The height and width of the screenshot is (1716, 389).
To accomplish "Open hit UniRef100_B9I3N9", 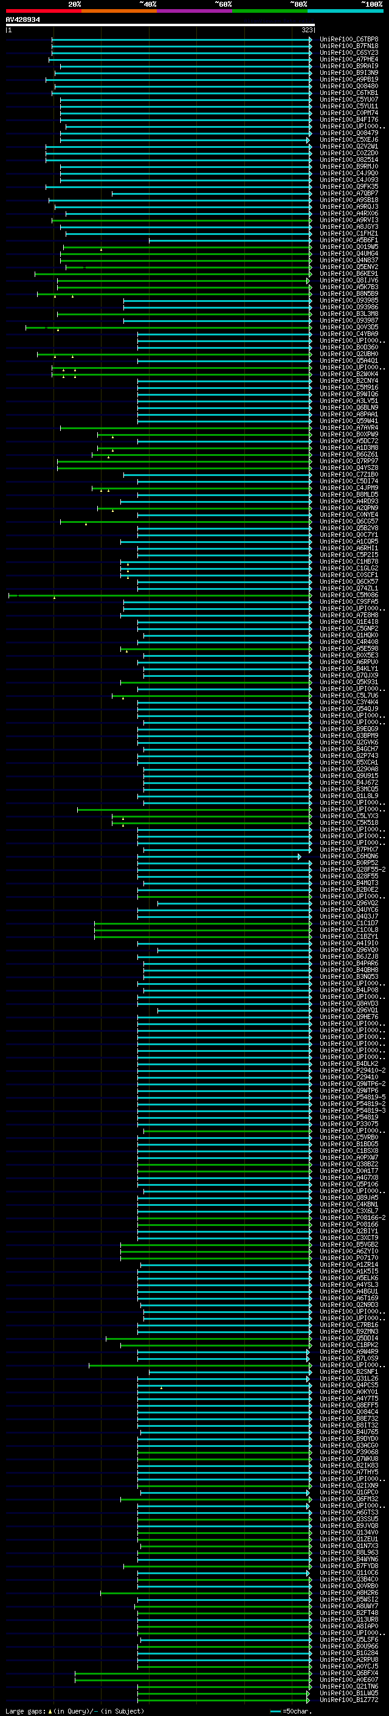I will coord(349,72).
